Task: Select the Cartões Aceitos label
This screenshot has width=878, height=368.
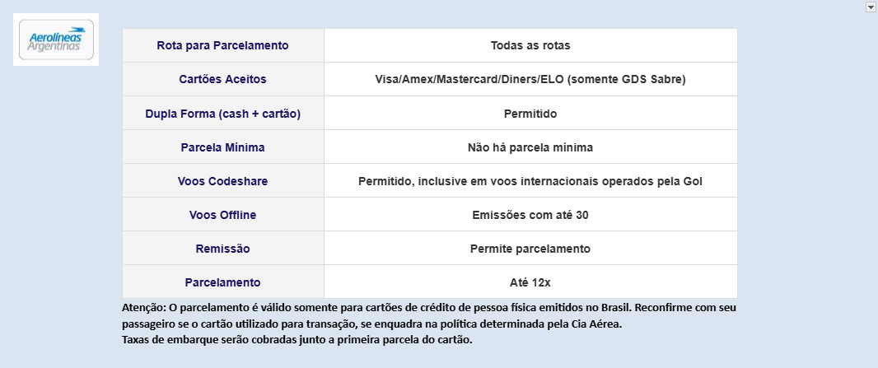Action: (223, 79)
